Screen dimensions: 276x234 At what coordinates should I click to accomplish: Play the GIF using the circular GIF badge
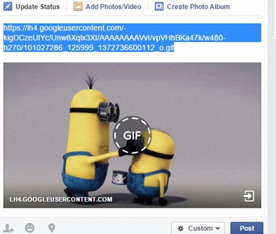[132, 135]
